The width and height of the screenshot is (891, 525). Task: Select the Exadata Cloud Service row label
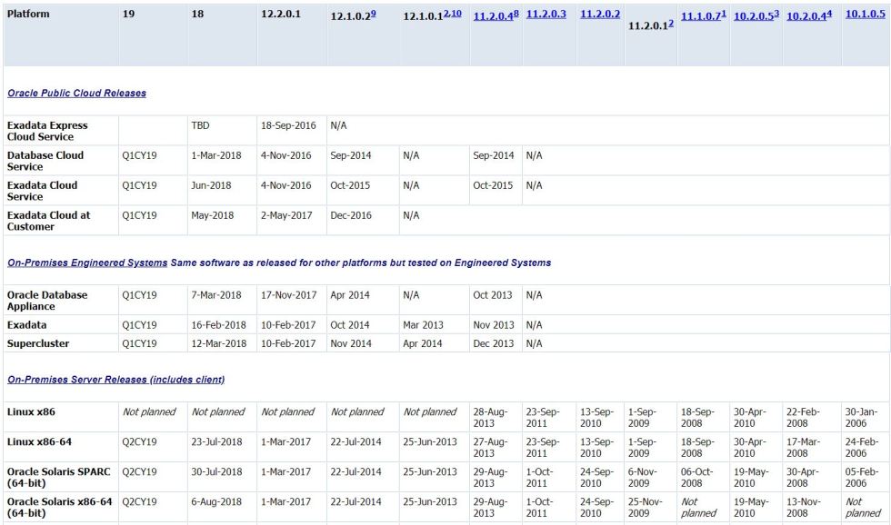point(42,192)
